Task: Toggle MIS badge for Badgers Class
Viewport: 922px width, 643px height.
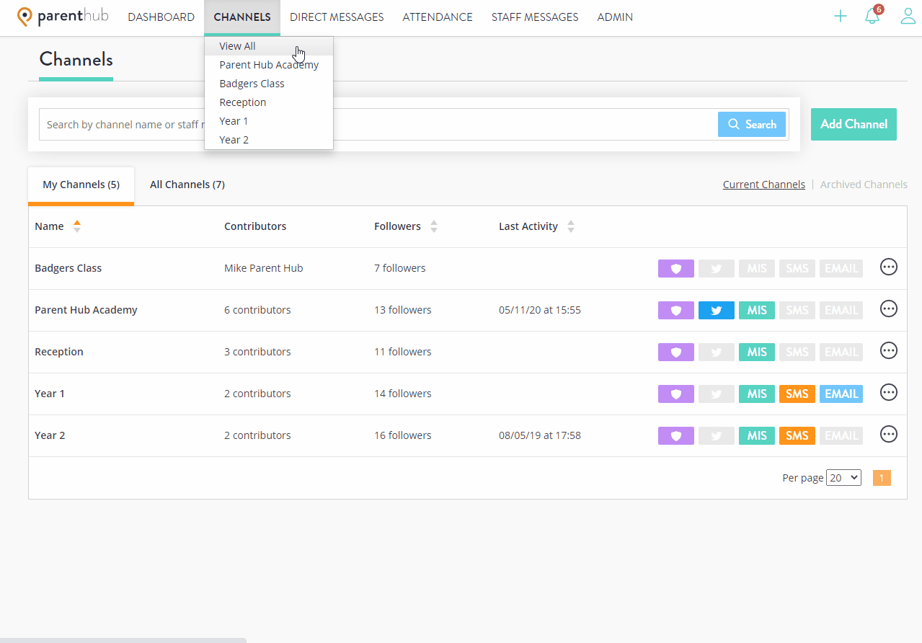Action: (x=757, y=268)
